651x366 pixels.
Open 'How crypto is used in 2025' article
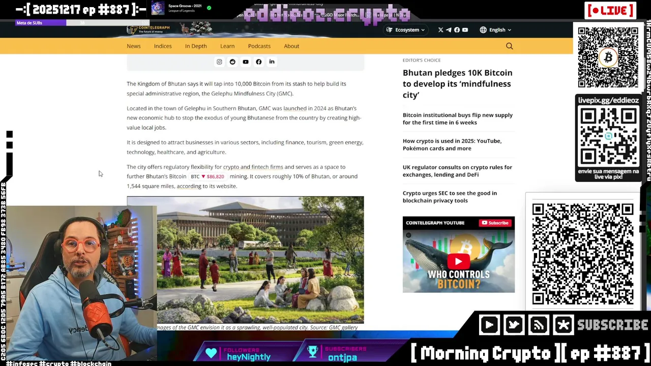(x=452, y=145)
